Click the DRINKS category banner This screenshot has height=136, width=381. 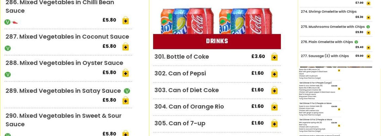point(217,41)
